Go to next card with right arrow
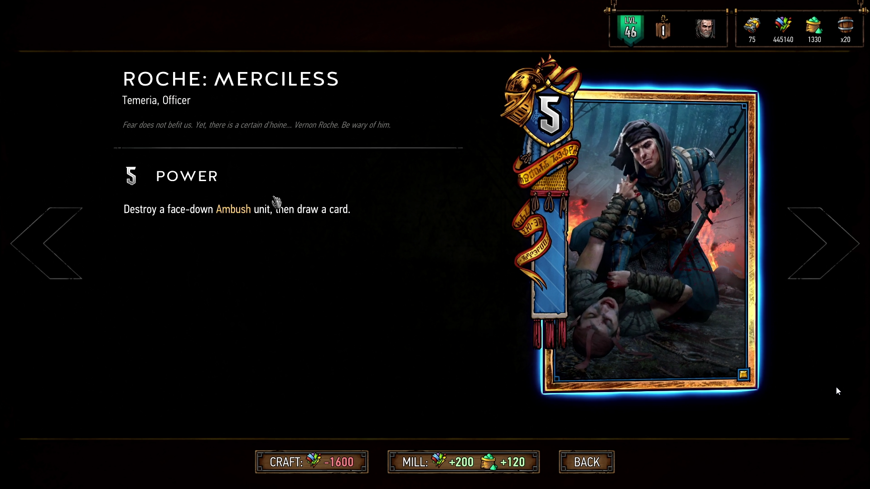 click(x=823, y=243)
